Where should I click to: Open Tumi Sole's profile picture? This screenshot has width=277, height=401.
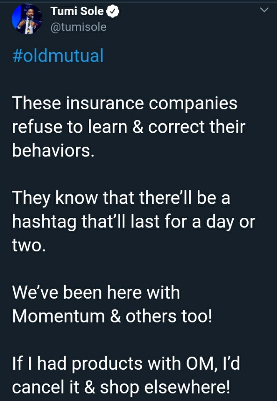coord(27,19)
